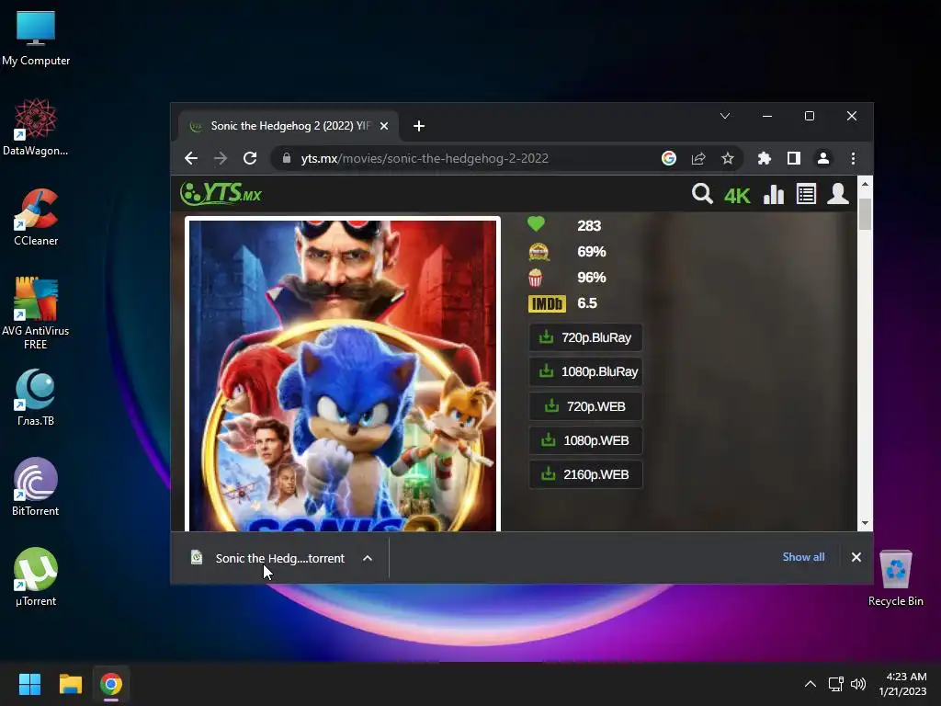Download 1080p.WEB torrent

(x=585, y=440)
